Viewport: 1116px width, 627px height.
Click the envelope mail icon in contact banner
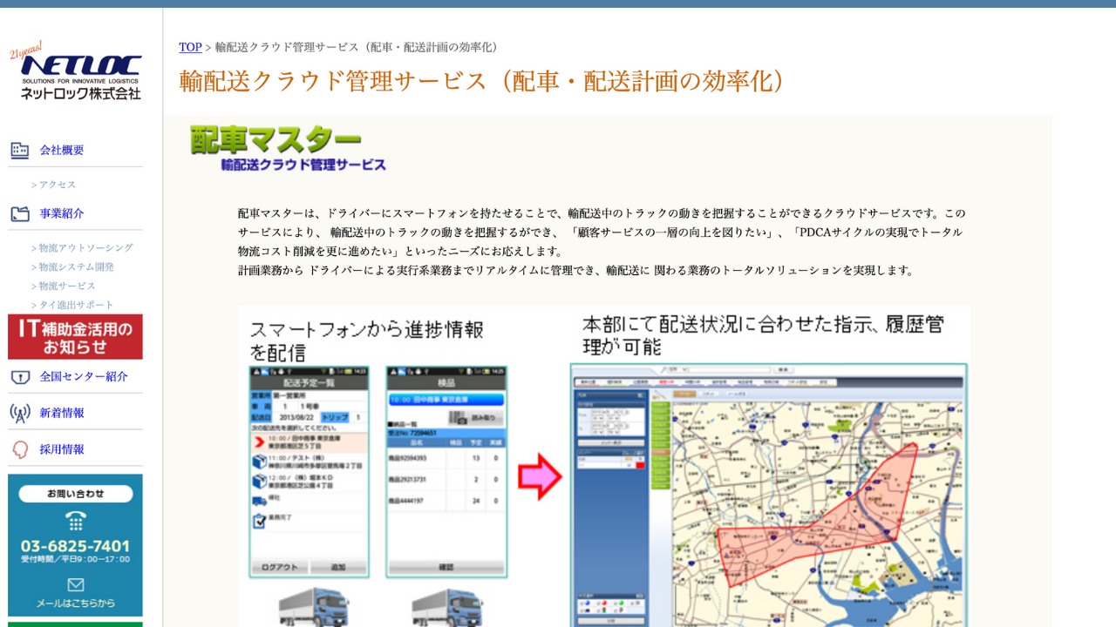(x=76, y=584)
